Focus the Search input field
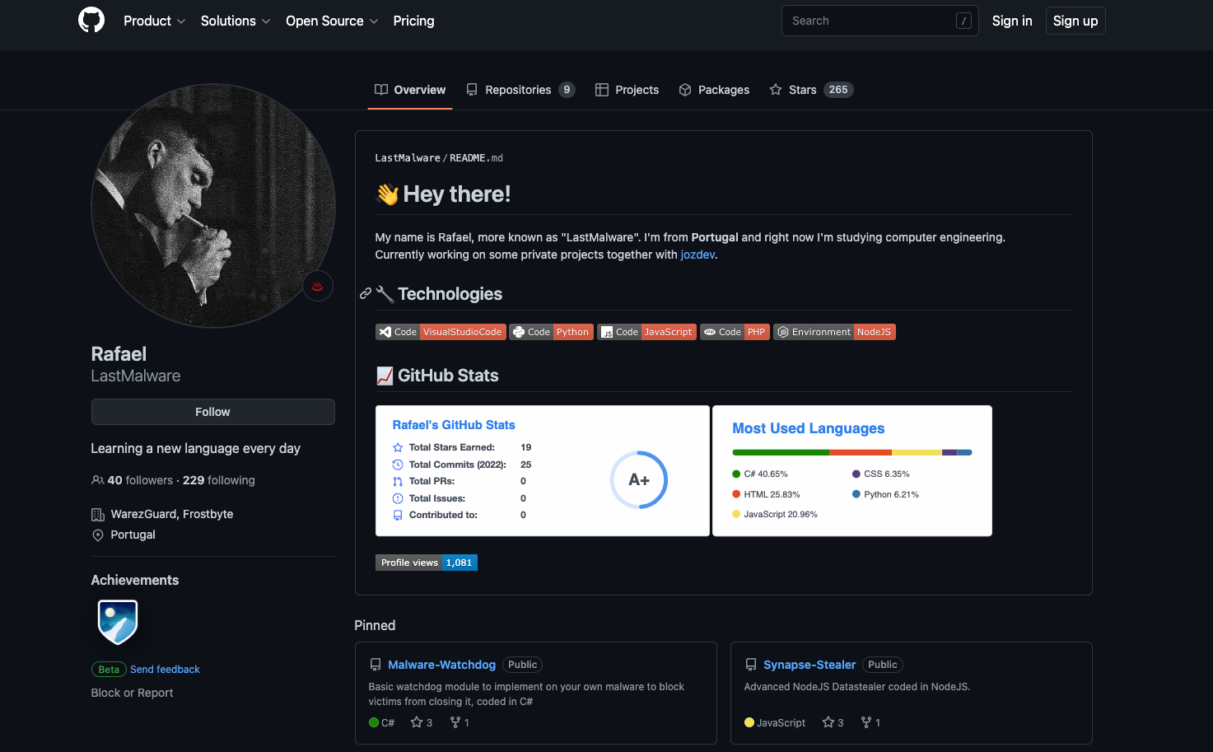This screenshot has width=1213, height=752. pos(879,21)
